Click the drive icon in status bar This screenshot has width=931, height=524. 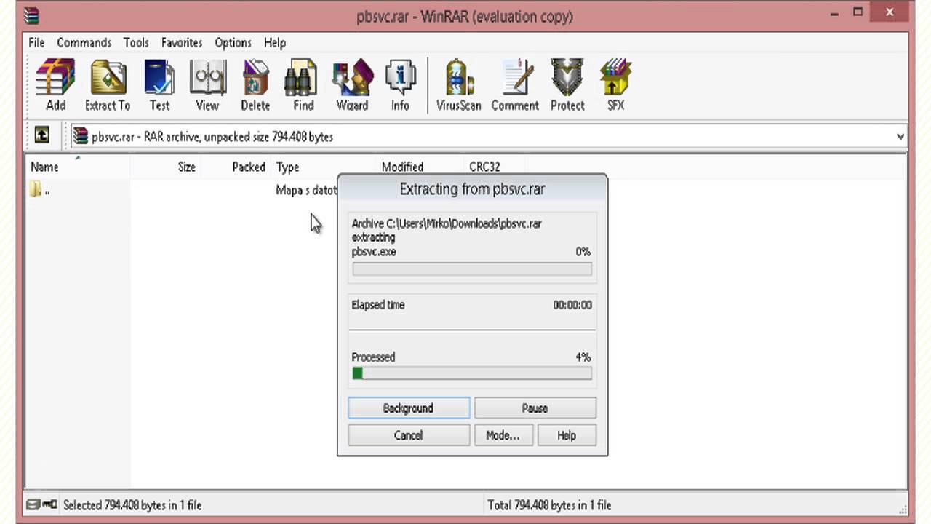coord(33,504)
